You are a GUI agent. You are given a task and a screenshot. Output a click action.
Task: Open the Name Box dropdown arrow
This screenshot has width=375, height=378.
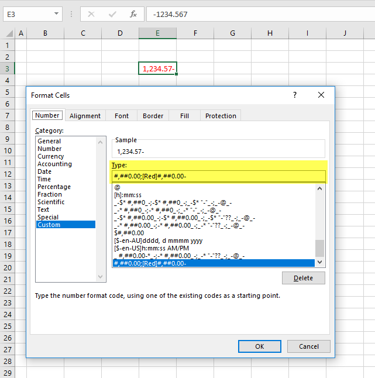click(x=56, y=13)
